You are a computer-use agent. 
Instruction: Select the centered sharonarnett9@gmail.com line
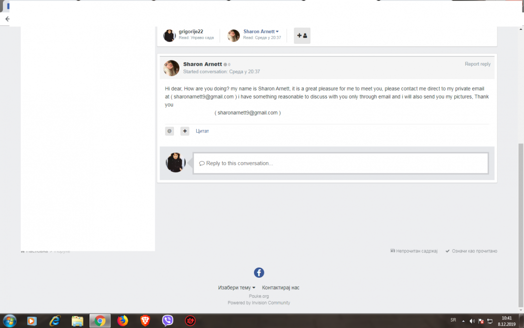248,113
